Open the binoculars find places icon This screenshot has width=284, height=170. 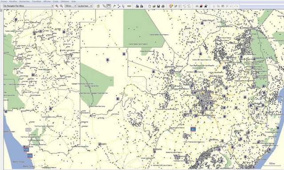point(197,6)
